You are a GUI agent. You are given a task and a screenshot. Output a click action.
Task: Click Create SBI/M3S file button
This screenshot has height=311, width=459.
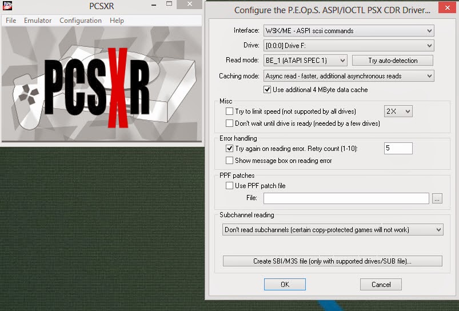point(332,261)
